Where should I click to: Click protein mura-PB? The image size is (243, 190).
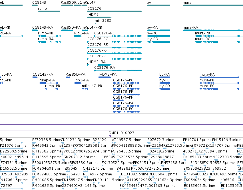[207, 80]
